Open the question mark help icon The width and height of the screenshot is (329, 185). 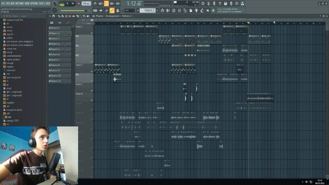point(220,4)
